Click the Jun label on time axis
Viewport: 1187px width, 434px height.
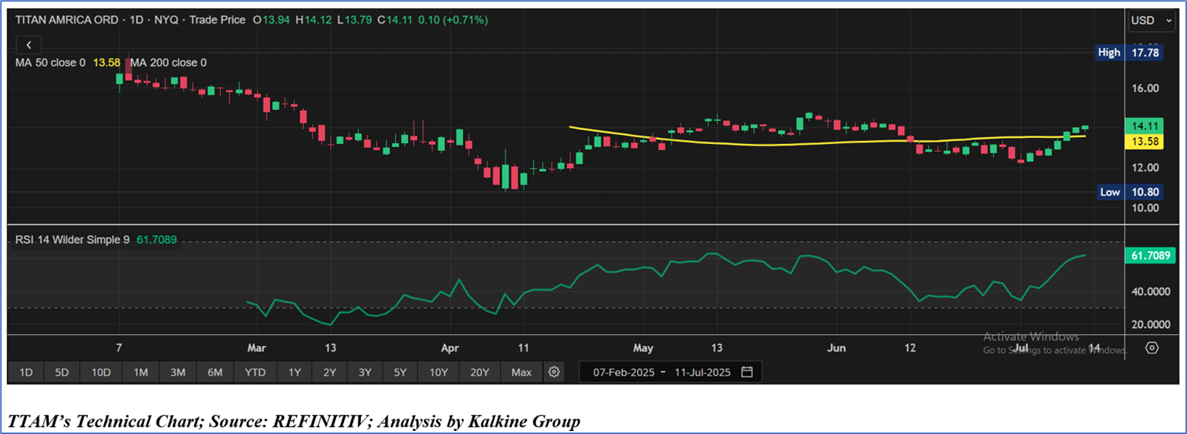coord(836,348)
